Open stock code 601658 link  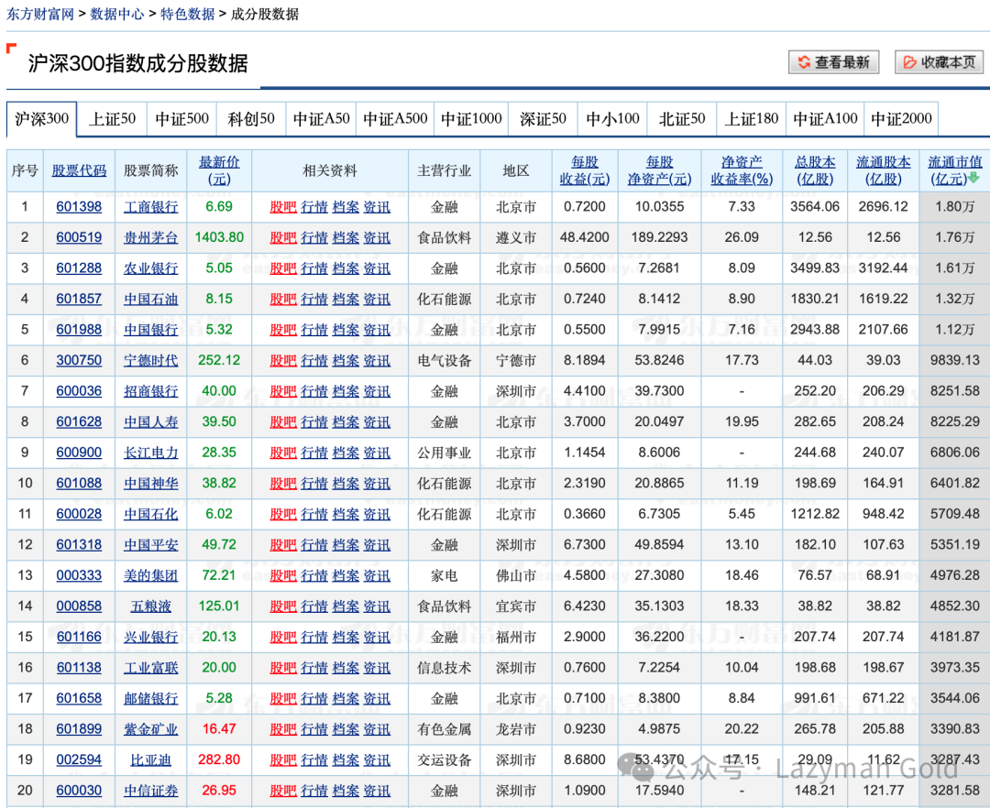tap(79, 698)
